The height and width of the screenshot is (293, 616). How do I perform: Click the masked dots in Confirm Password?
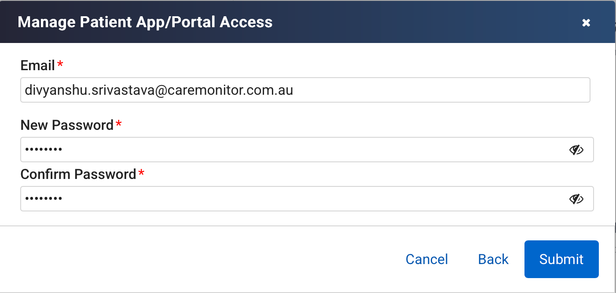[x=44, y=199]
